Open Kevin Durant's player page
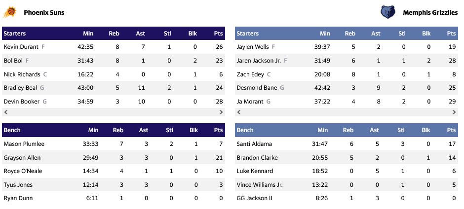This screenshot has width=464, height=209. [x=21, y=47]
